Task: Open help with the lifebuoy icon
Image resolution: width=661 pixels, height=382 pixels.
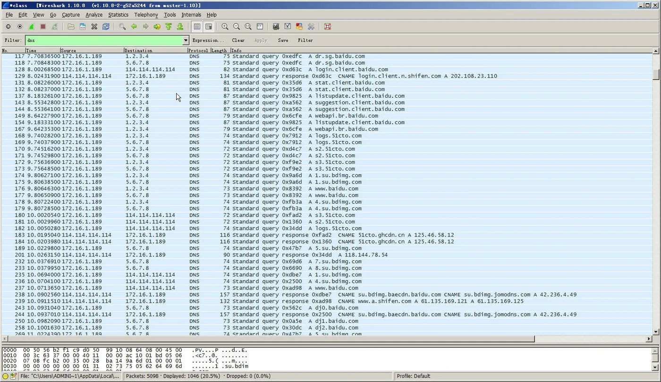Action: (327, 27)
